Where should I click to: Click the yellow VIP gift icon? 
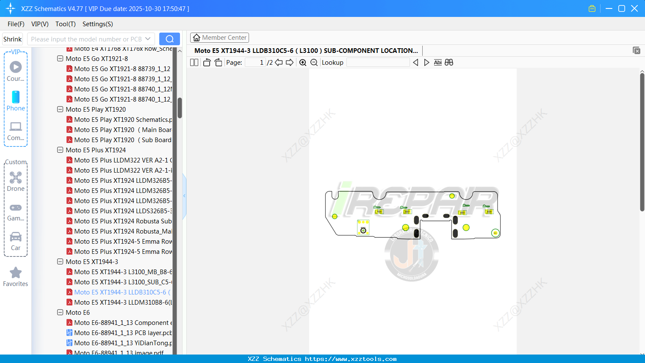pos(592,8)
